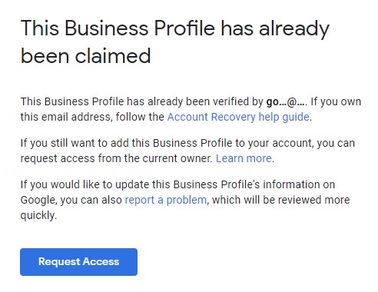Click the word 'more' in the Learn more link
This screenshot has height=292, width=378.
pos(259,158)
